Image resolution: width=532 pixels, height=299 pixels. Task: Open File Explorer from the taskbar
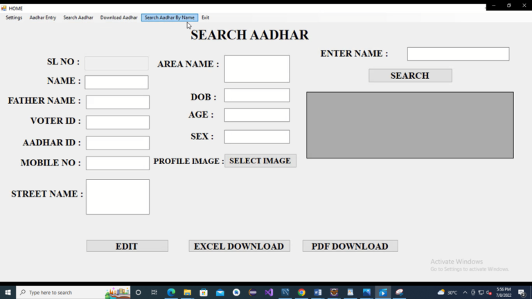(187, 293)
